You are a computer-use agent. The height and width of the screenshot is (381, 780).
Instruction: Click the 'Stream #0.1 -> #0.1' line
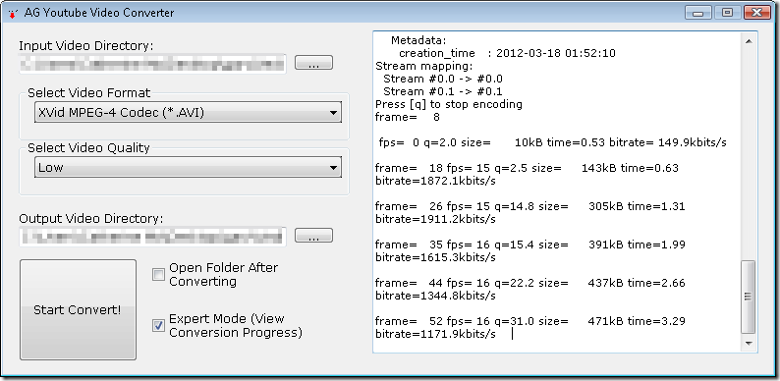443,91
